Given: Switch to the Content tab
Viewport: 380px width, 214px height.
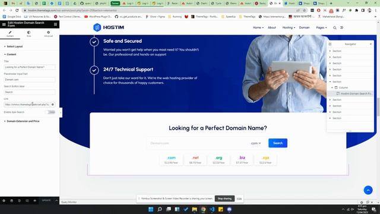Looking at the screenshot, I should point(10,34).
